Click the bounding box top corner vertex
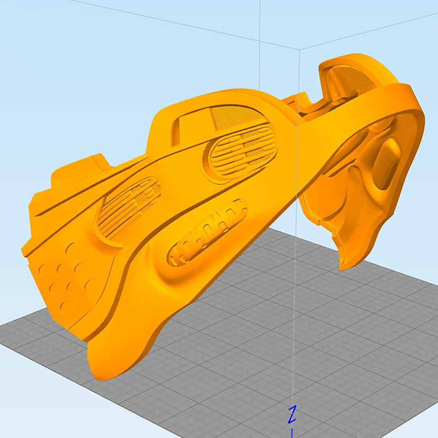 coord(299,49)
